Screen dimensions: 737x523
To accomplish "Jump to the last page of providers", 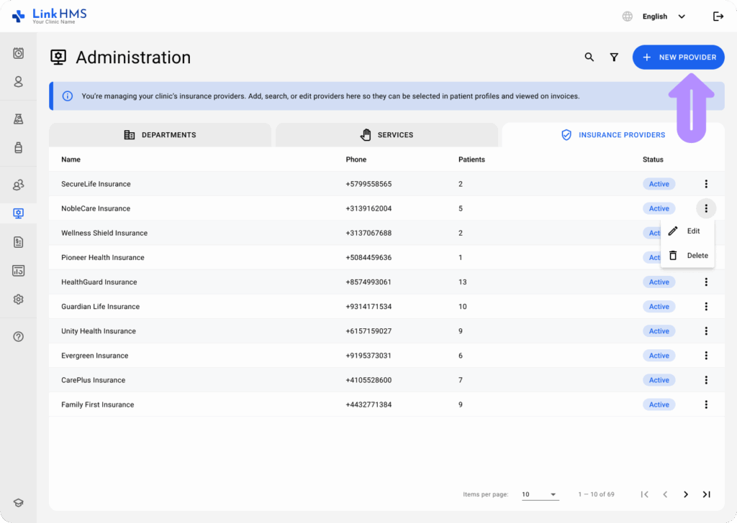I will click(x=707, y=494).
